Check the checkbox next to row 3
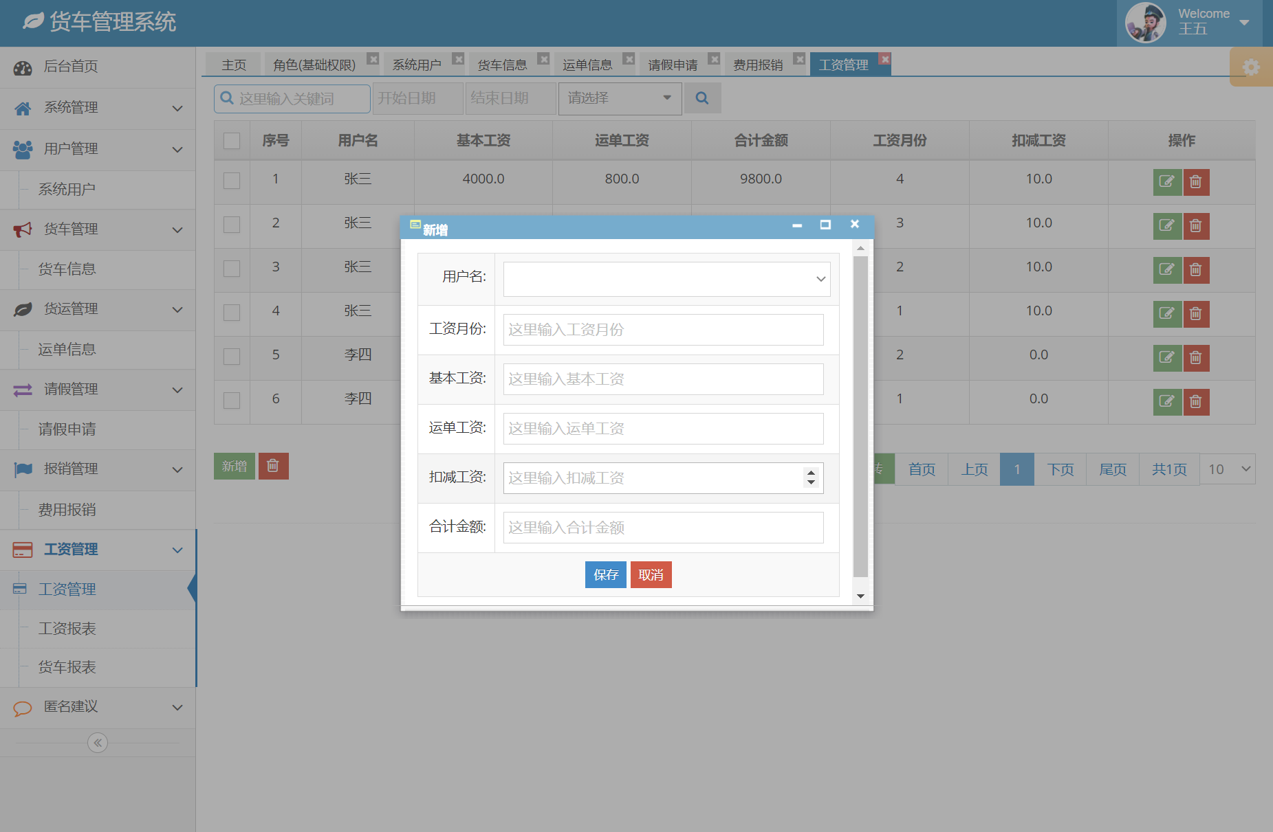Viewport: 1273px width, 832px height. [231, 269]
